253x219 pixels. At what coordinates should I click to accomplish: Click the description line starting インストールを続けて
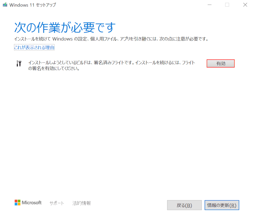pos(111,39)
